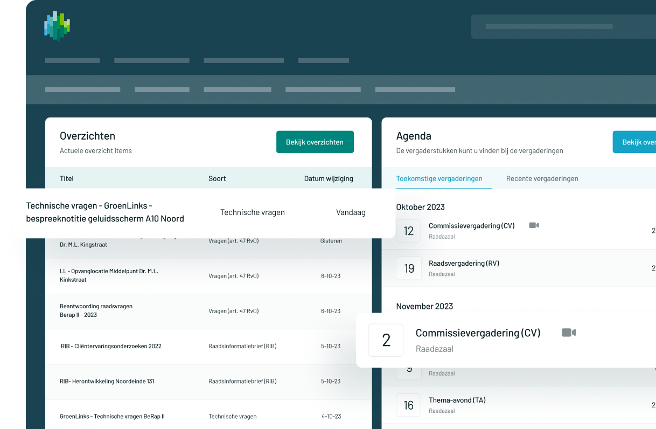Viewport: 656px width, 429px height.
Task: Click 6-10-23 in the Opvanglocatie Middelpunt row
Action: [331, 276]
